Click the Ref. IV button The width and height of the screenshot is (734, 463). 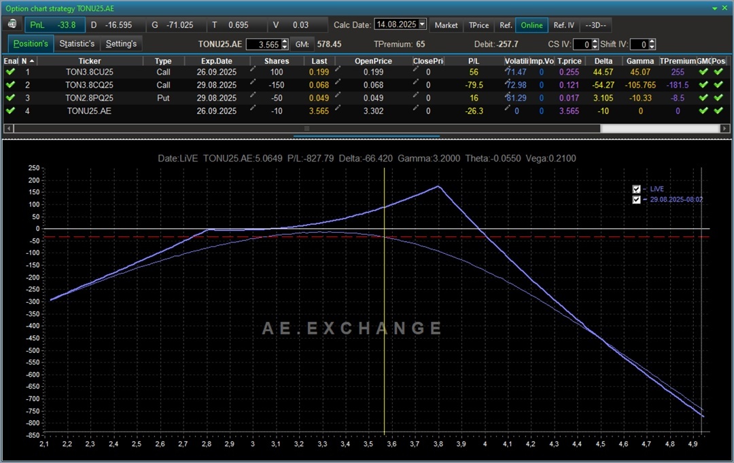point(563,25)
